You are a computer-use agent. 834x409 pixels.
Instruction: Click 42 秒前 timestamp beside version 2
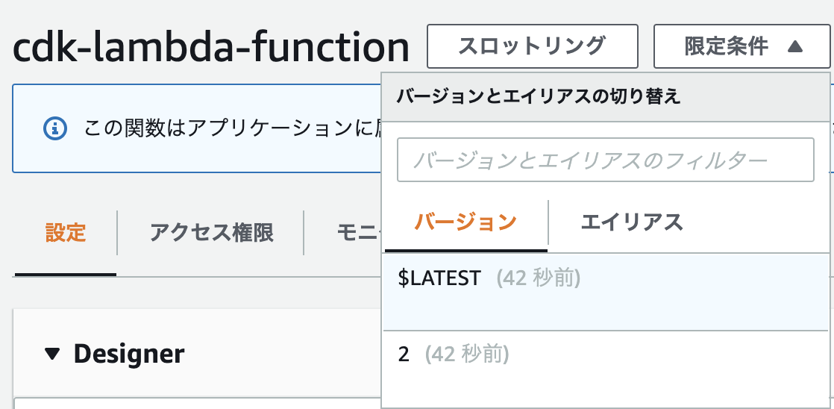[x=467, y=355]
